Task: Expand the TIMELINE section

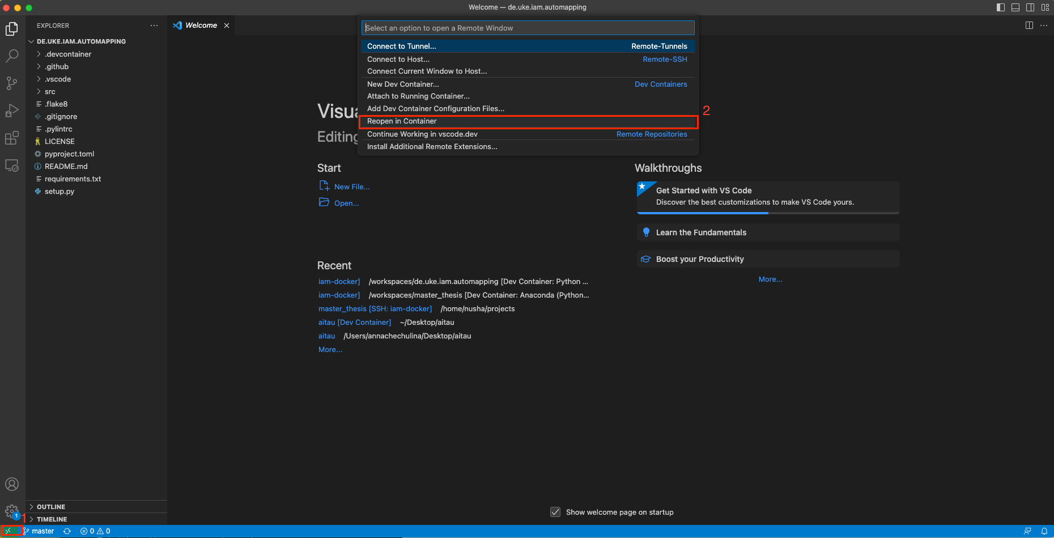Action: [x=96, y=519]
